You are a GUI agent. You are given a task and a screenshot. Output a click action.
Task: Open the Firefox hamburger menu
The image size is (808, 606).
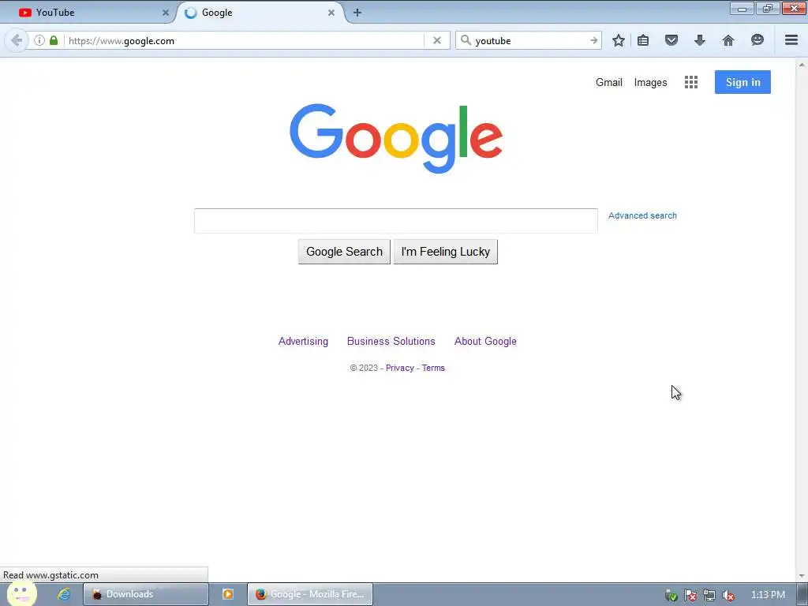click(x=791, y=40)
